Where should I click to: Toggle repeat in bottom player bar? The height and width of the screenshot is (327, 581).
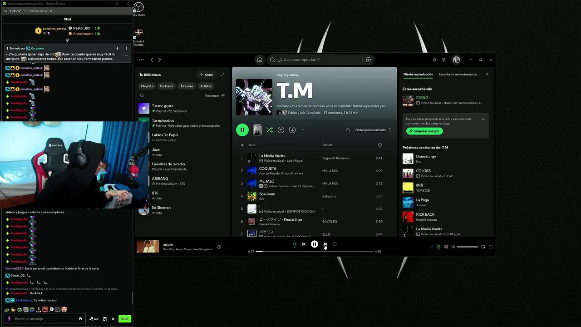(x=335, y=244)
